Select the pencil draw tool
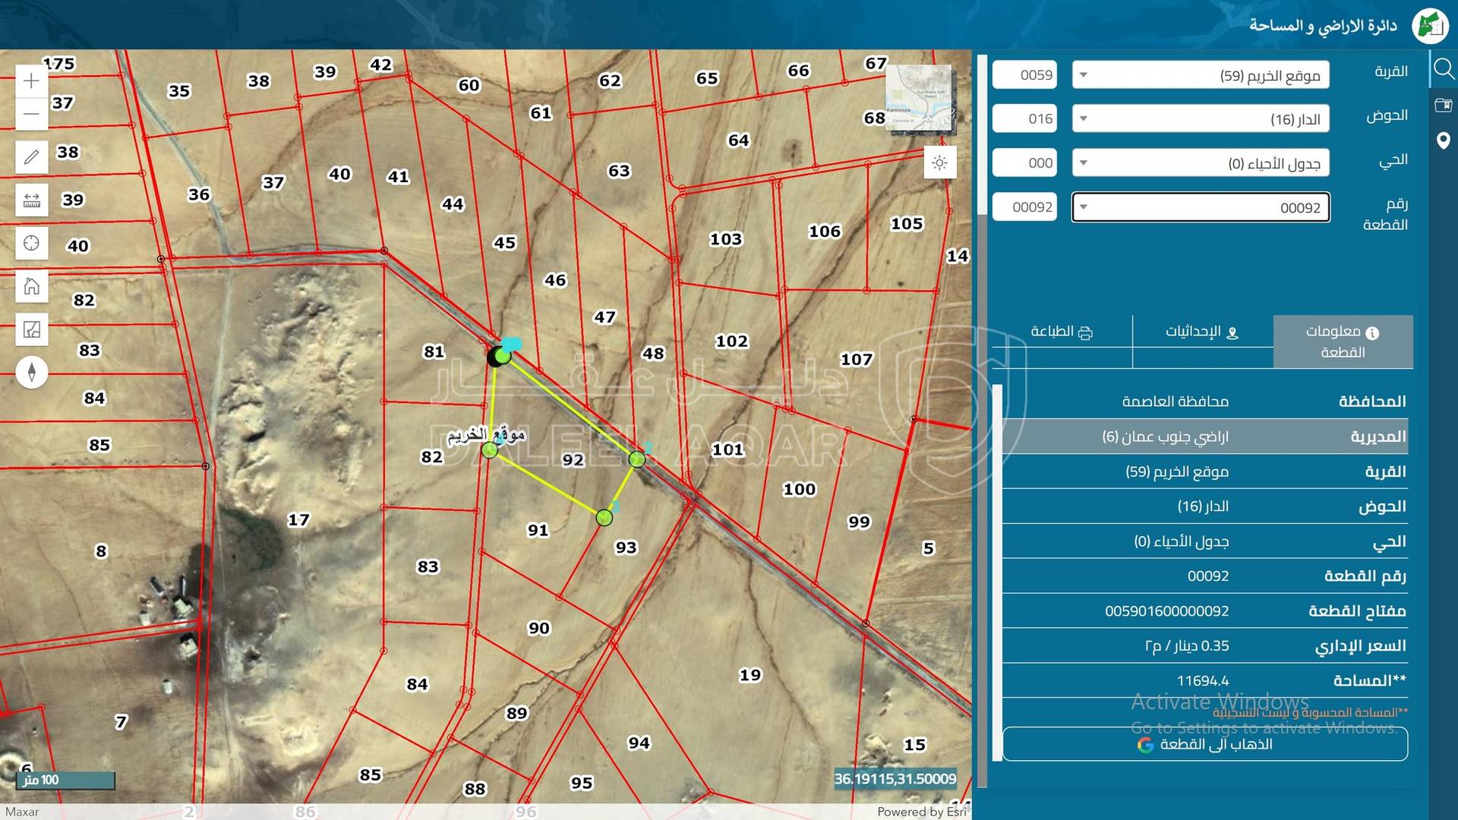This screenshot has height=820, width=1458. point(31,157)
